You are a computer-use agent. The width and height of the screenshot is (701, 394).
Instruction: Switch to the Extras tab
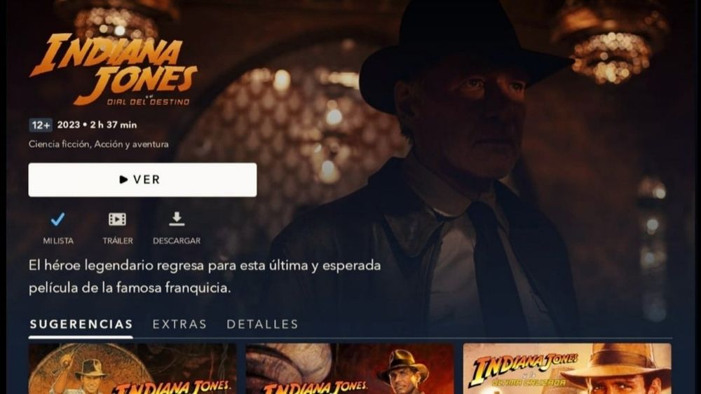tap(179, 324)
